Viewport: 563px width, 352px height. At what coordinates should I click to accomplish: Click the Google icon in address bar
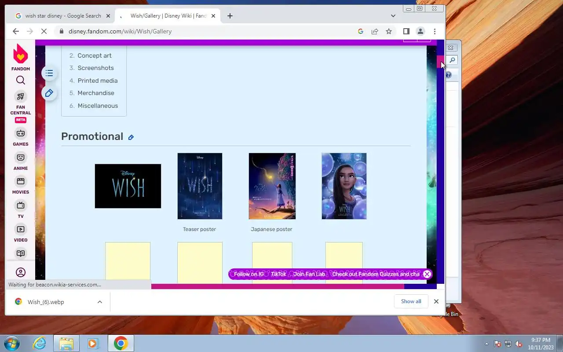pyautogui.click(x=361, y=31)
